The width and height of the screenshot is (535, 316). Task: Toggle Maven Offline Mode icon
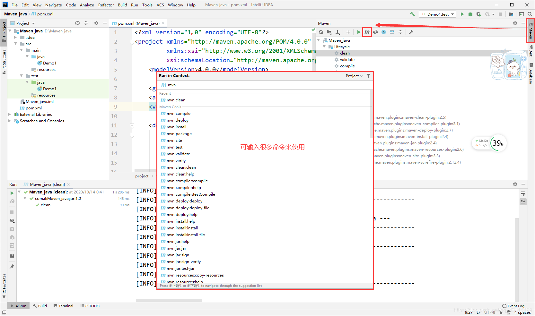pyautogui.click(x=384, y=32)
